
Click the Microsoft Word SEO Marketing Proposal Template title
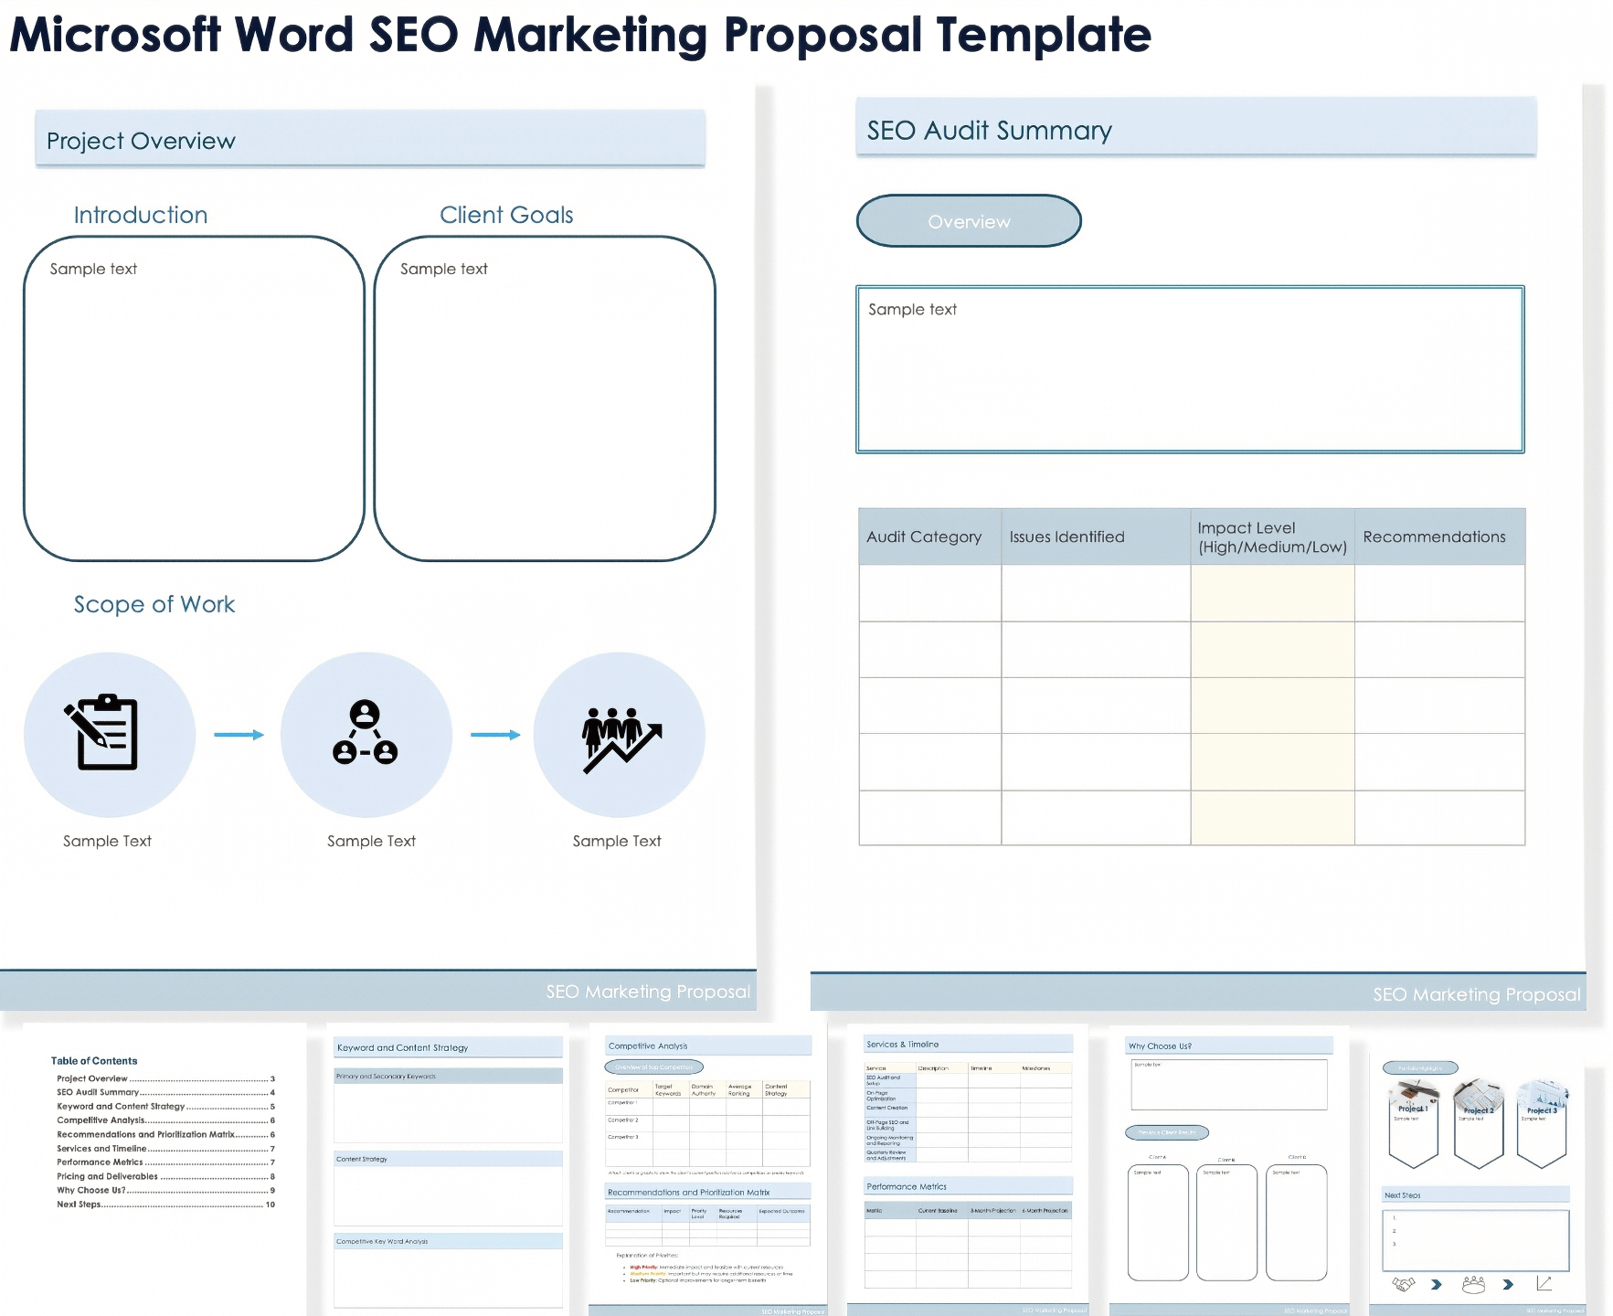580,35
